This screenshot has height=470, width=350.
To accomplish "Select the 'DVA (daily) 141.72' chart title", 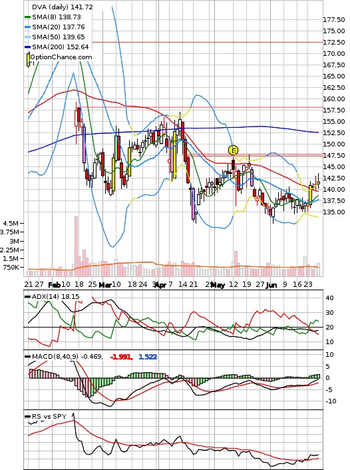I will 63,7.
